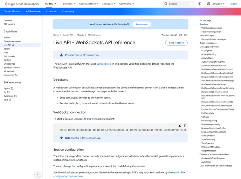This screenshot has width=241, height=179.
Task: Open All methods in the sidebar
Action: point(9,71)
